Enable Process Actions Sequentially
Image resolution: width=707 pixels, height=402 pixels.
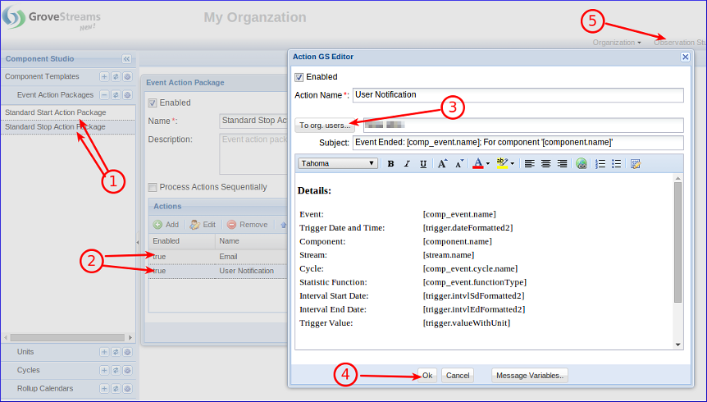[x=153, y=187]
